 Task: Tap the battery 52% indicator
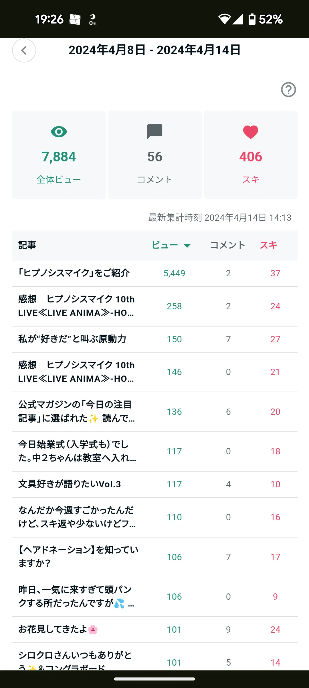[x=265, y=19]
